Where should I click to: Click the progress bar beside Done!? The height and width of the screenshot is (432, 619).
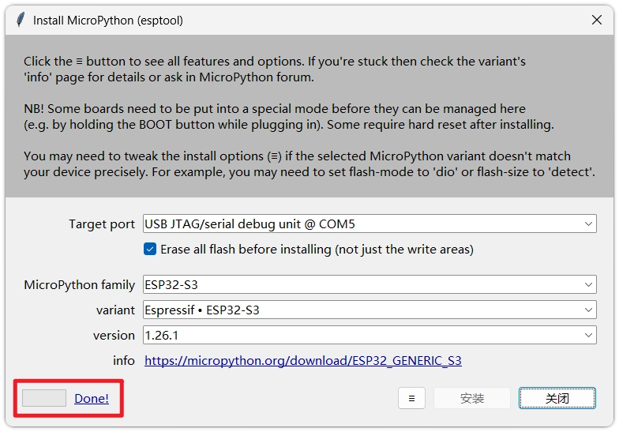click(44, 398)
